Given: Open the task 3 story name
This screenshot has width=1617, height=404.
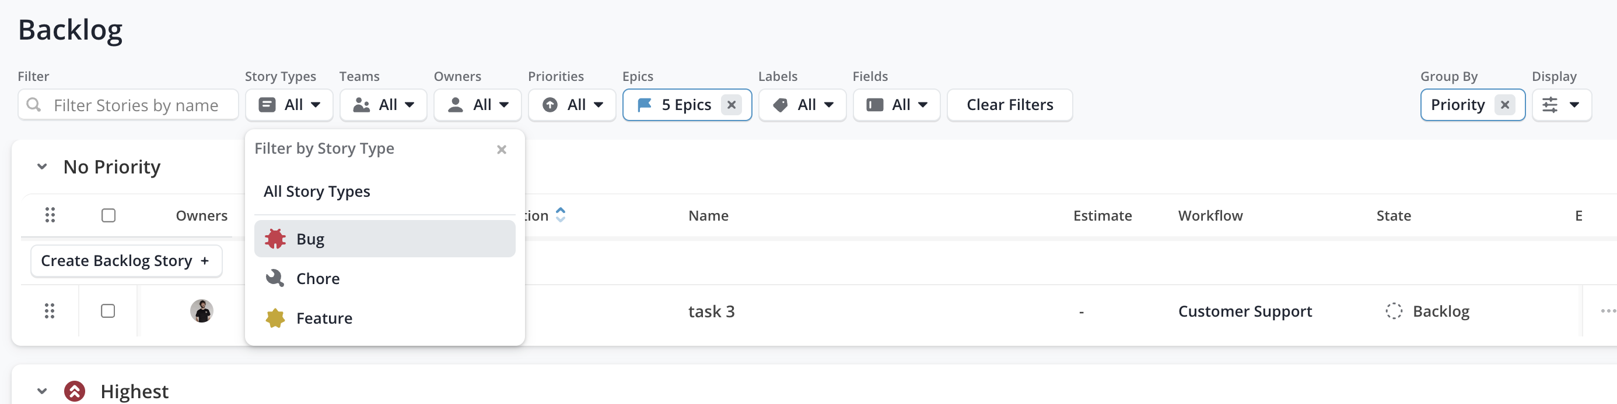Looking at the screenshot, I should pyautogui.click(x=711, y=311).
